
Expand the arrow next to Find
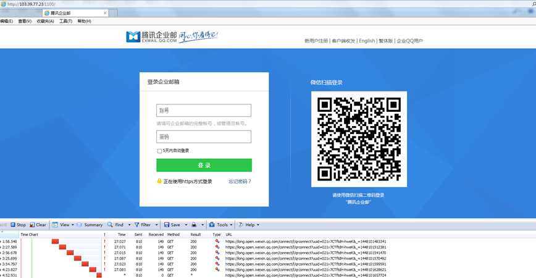click(129, 225)
